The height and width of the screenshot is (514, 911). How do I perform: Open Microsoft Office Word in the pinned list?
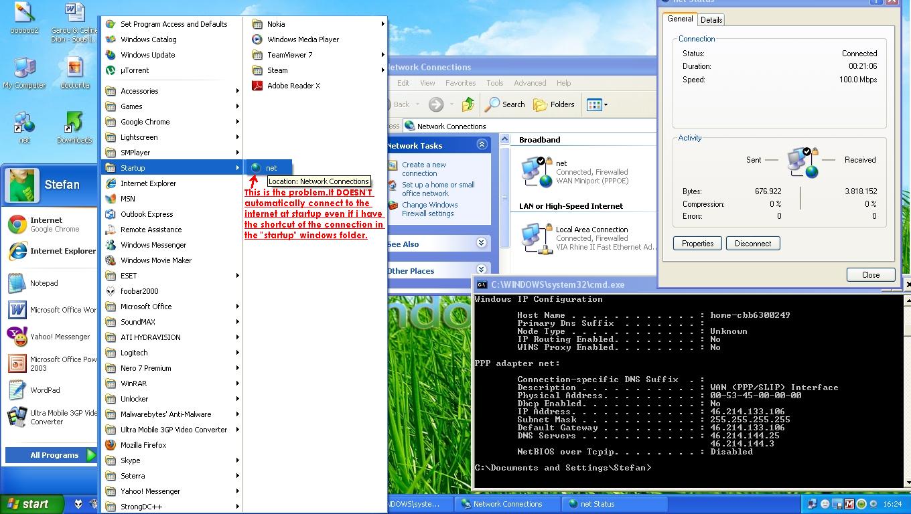(51, 310)
